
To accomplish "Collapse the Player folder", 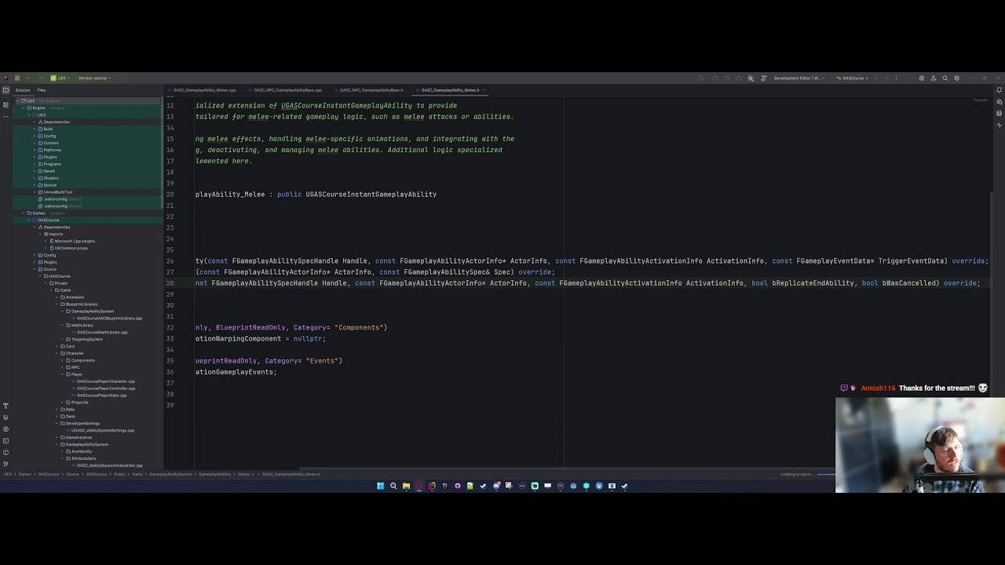I will click(64, 374).
